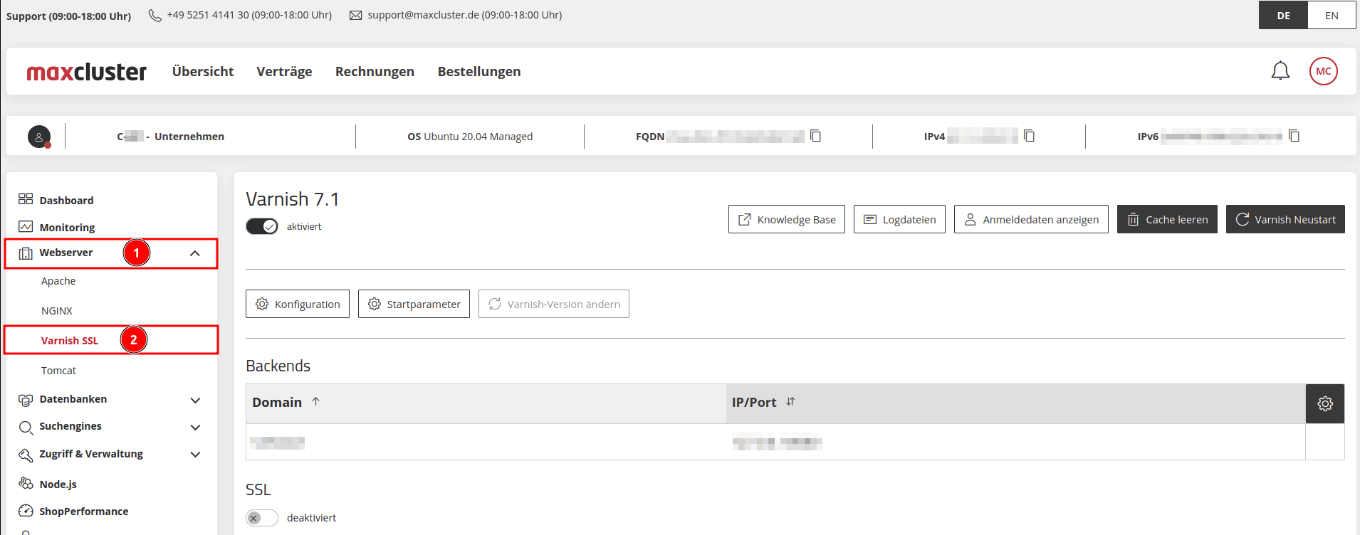Click the support email envelope icon
This screenshot has height=535, width=1360.
point(355,15)
